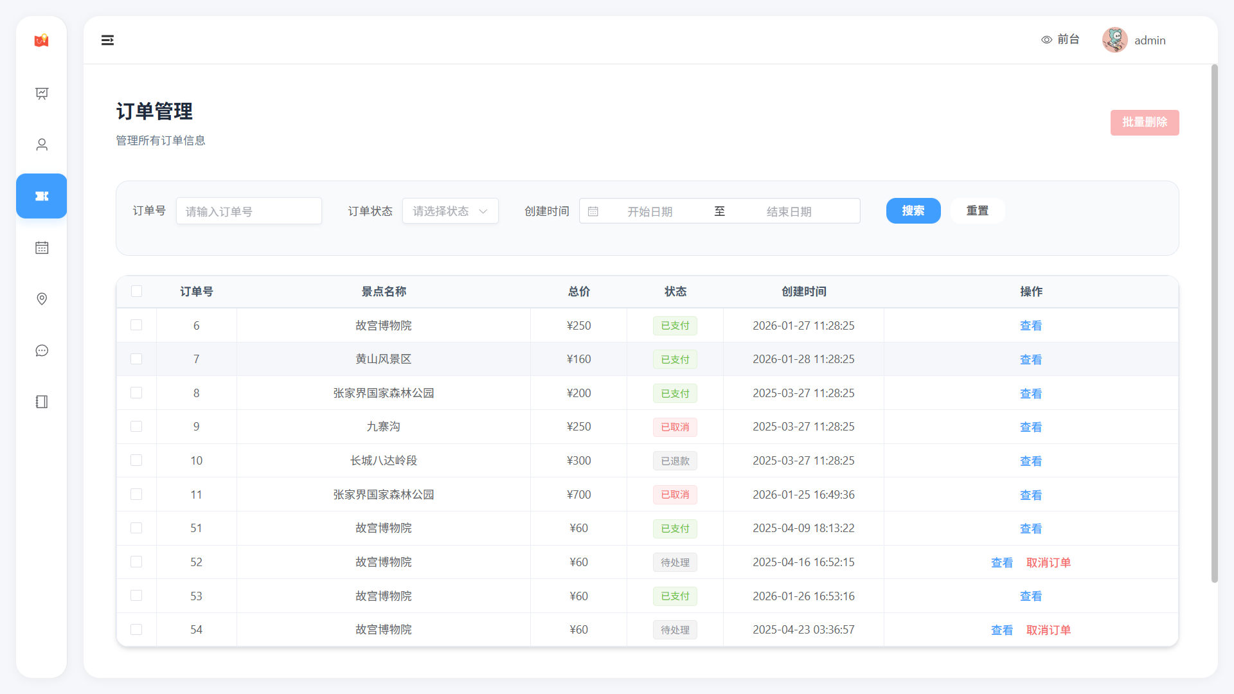Focus the 订单号 order number input
The image size is (1234, 694).
pyautogui.click(x=249, y=211)
